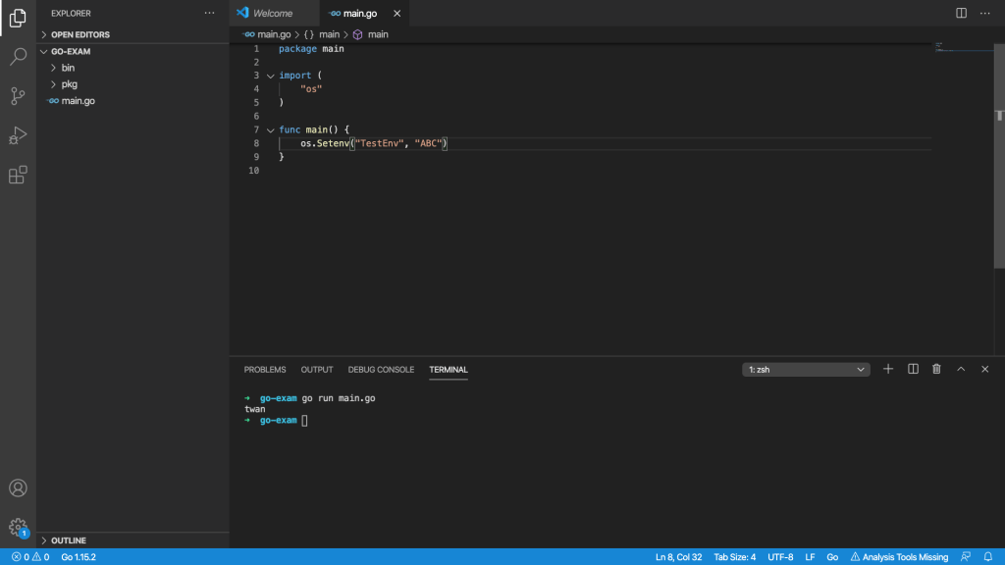The image size is (1005, 565).
Task: Click the Accounts icon in activity bar
Action: (18, 488)
